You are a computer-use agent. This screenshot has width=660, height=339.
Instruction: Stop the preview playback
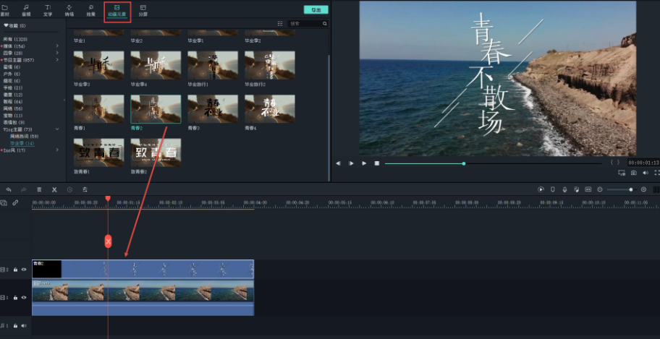click(377, 163)
